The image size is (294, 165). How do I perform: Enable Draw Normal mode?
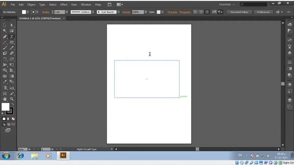4,124
